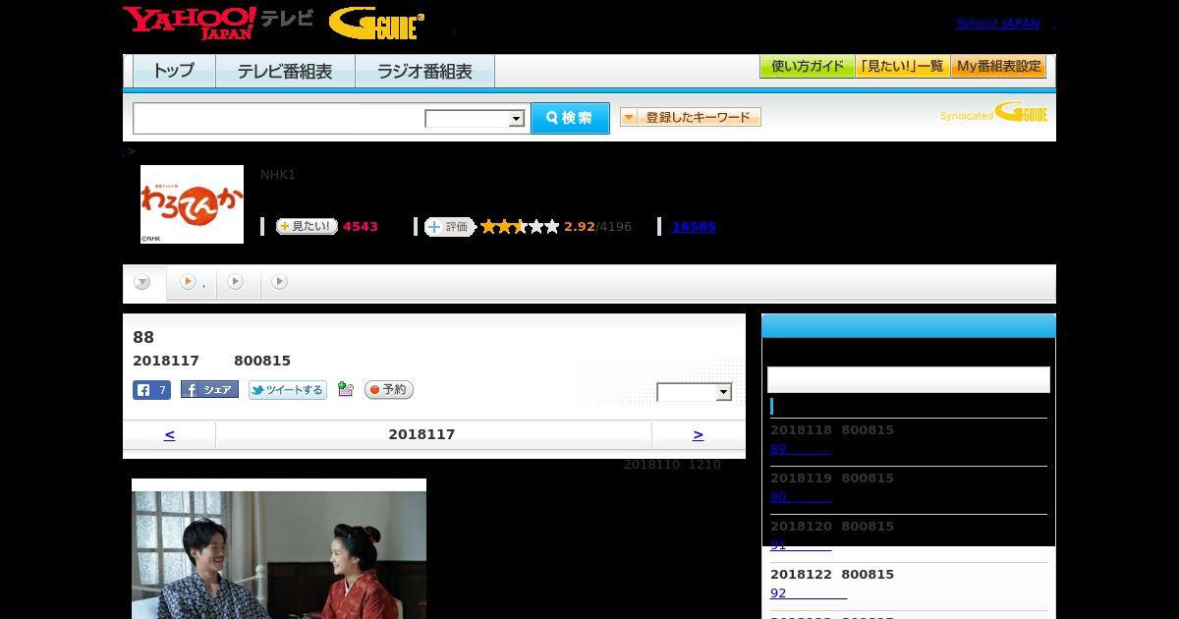Screen dimensions: 1179x619
Task: Go to next day with > link
Action: click(x=699, y=434)
